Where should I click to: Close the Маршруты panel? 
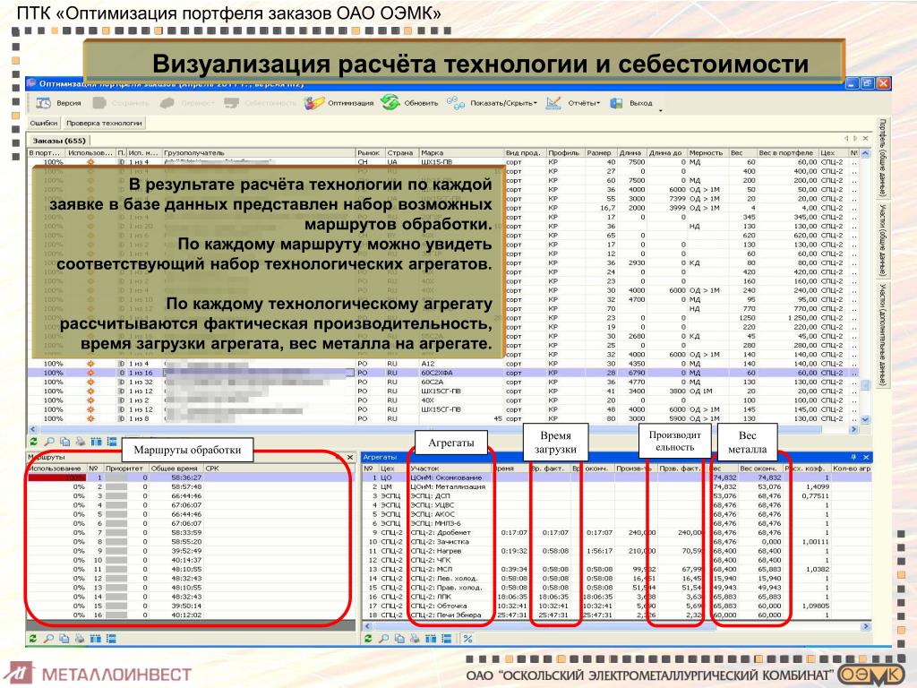(350, 457)
